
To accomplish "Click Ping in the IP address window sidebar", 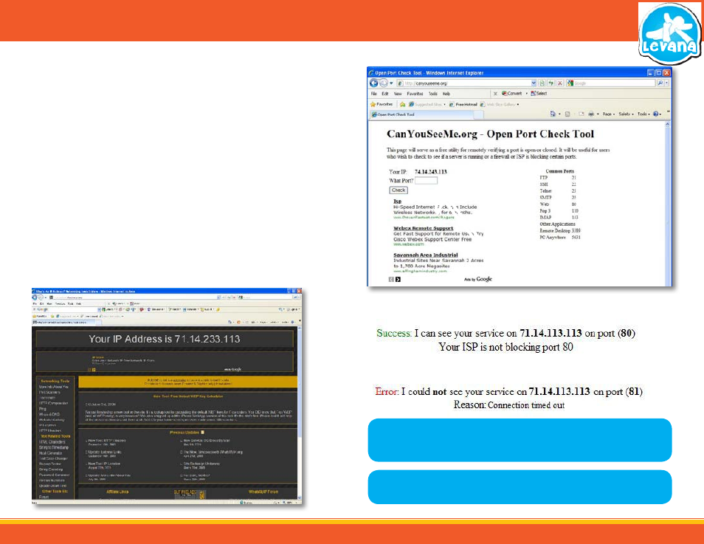I will coord(43,409).
